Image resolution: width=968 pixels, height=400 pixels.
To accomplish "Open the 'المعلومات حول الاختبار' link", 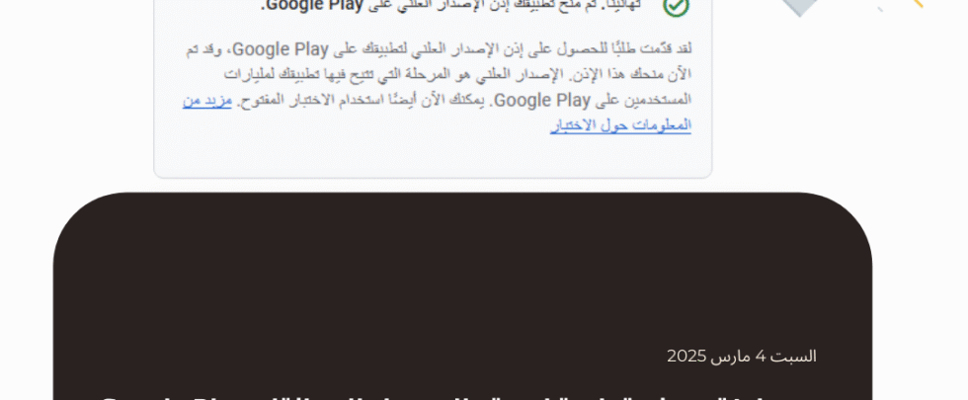I will pos(620,125).
